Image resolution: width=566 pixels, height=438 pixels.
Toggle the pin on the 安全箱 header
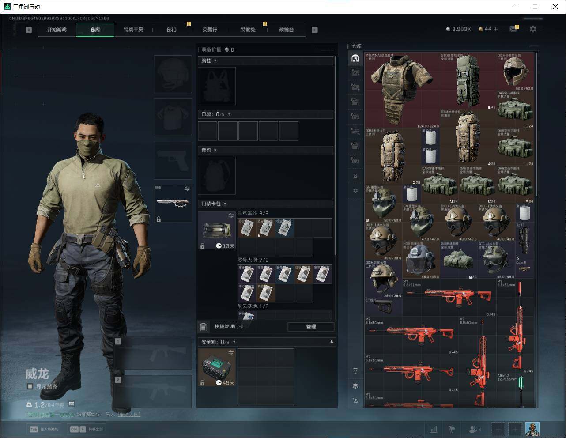click(x=332, y=342)
